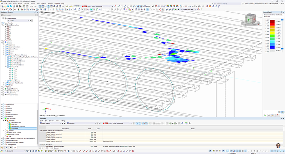Select the |u| global deformation radio
285x154 pixels.
(x=6, y=27)
